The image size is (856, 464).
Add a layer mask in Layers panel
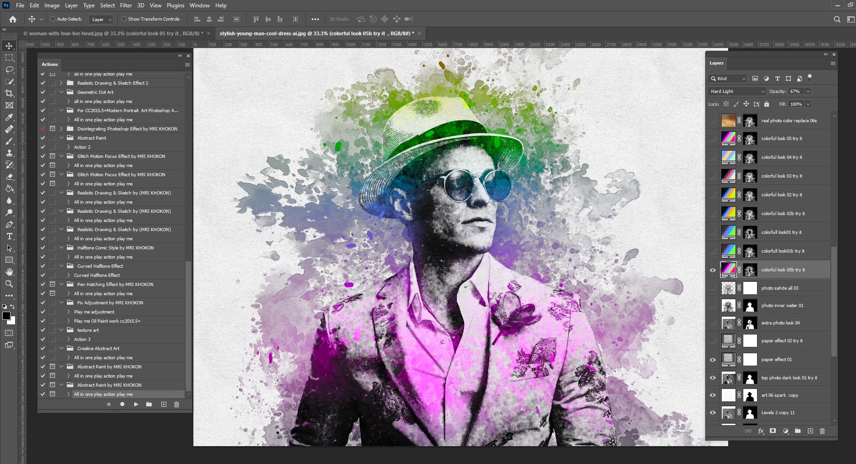[773, 431]
